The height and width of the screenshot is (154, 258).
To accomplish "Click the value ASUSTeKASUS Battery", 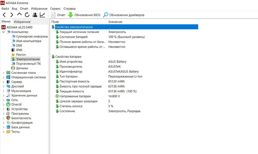I will pos(124,71).
